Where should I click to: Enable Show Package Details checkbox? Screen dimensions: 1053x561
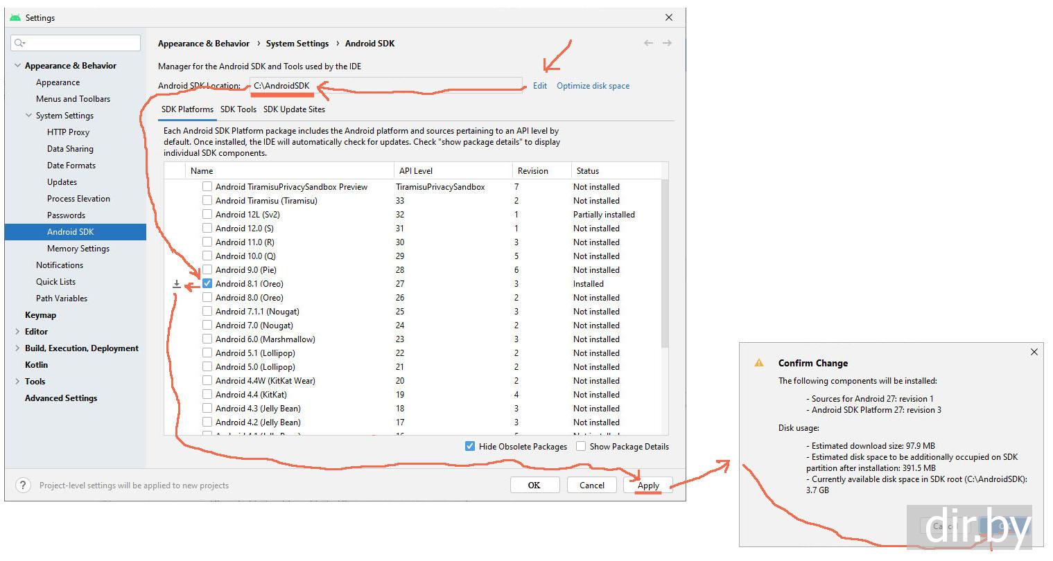(581, 447)
